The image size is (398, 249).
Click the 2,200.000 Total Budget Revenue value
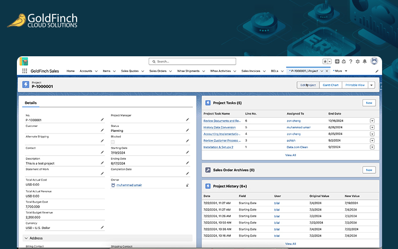pyautogui.click(x=33, y=218)
